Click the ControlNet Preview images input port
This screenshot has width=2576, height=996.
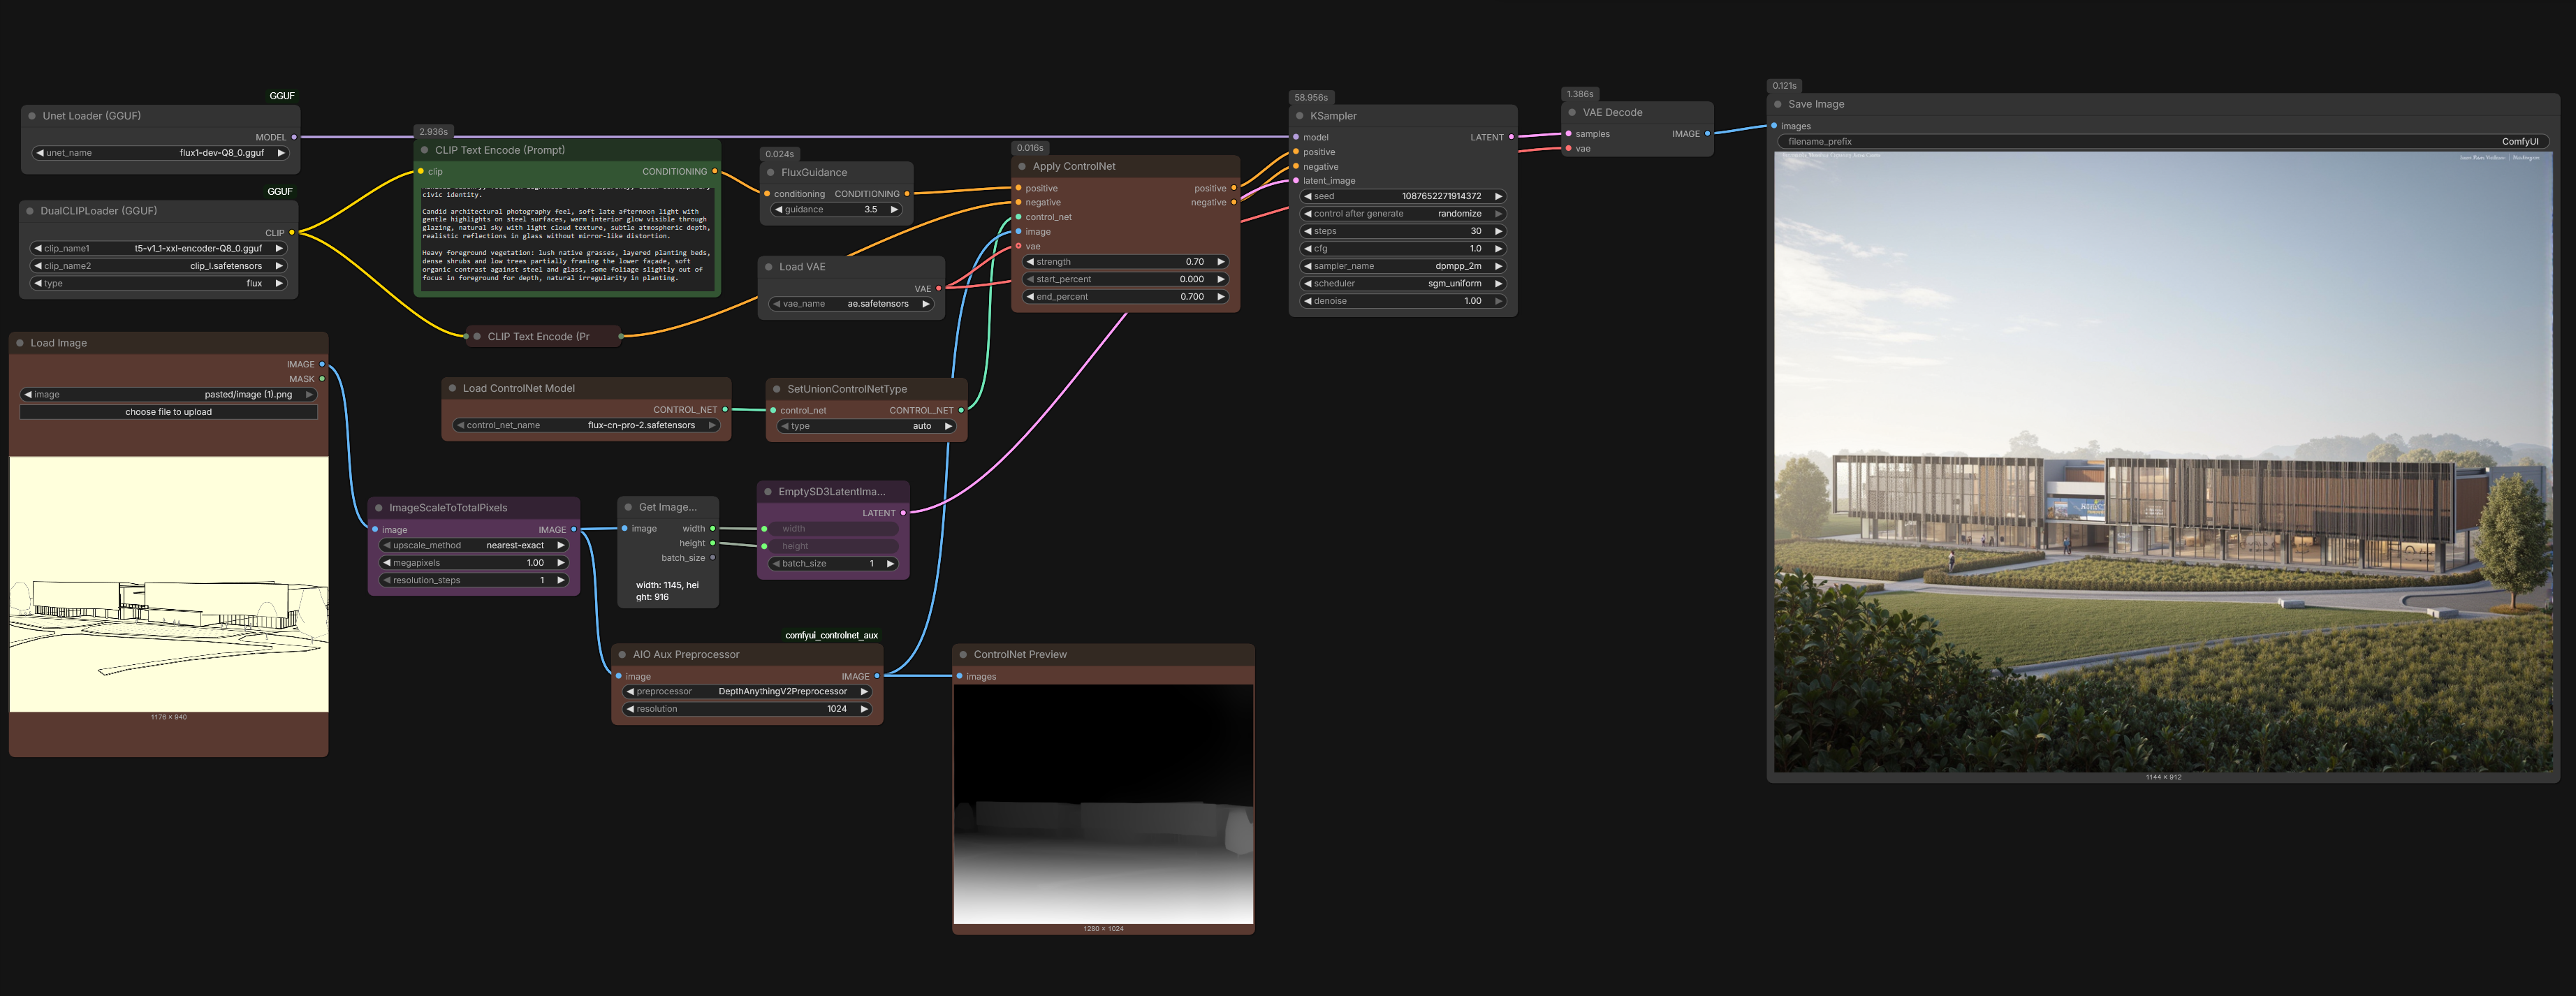[959, 677]
